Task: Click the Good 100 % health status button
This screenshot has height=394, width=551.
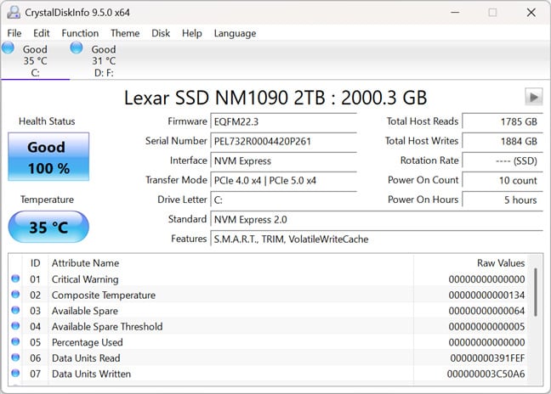Action: pyautogui.click(x=48, y=155)
